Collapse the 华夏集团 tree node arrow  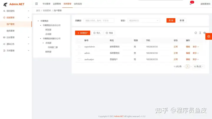click(38, 21)
